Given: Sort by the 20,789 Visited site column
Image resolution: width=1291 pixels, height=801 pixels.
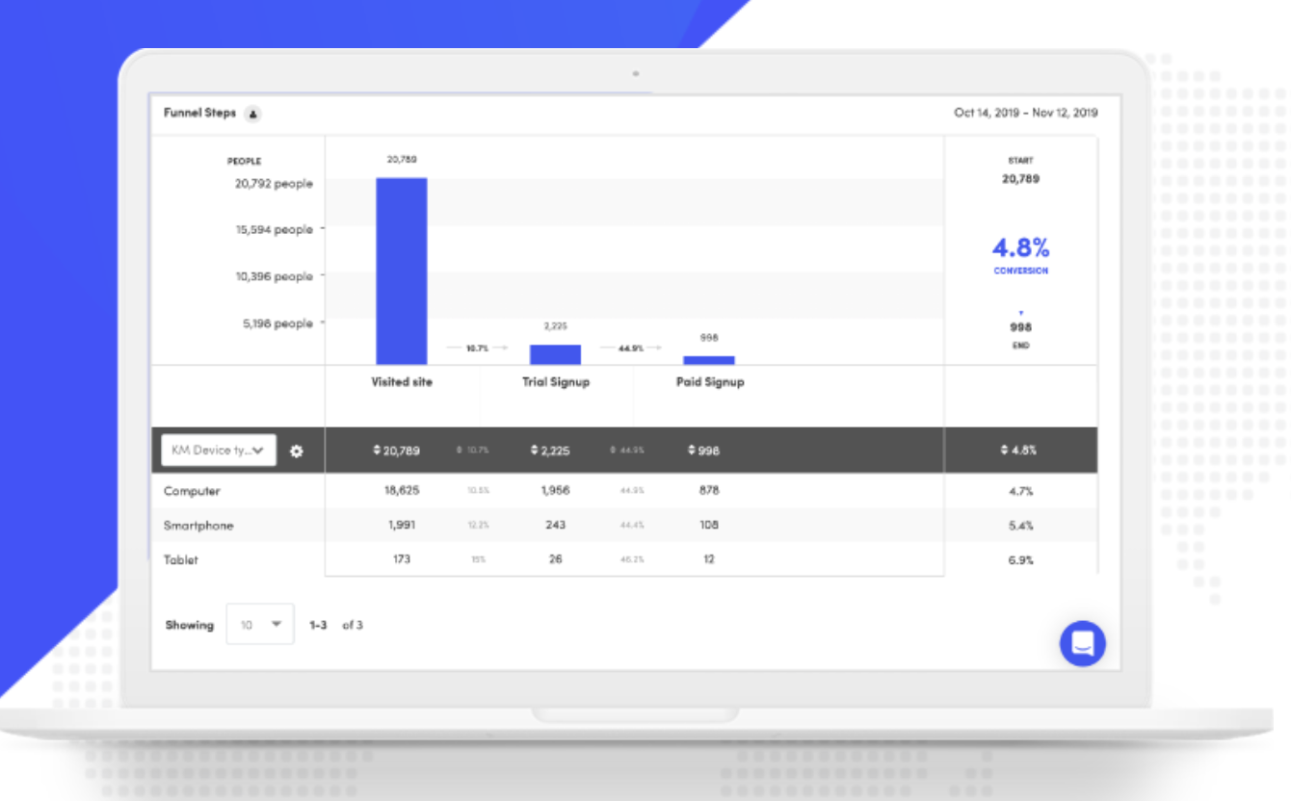Looking at the screenshot, I should coord(397,451).
